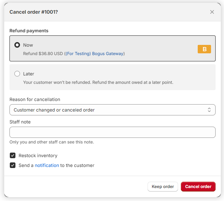Click the Keep order button
Screen dimensions: 224x201
click(163, 187)
